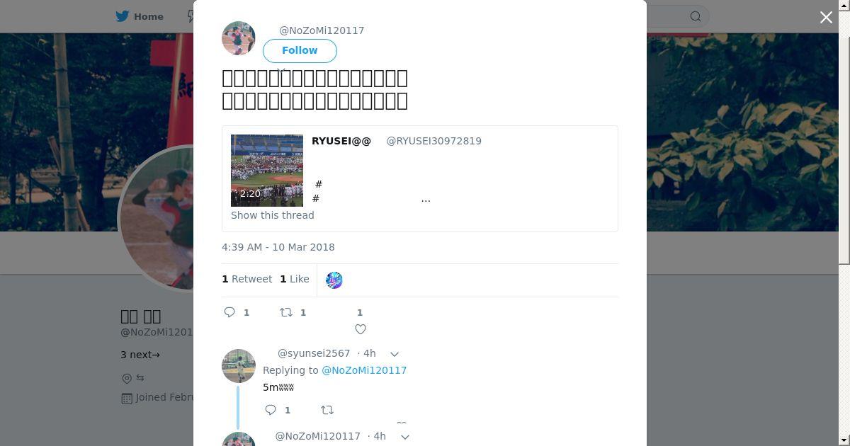Open the syunsei2567 profile avatar
Screen dimensions: 850x446
click(x=239, y=366)
